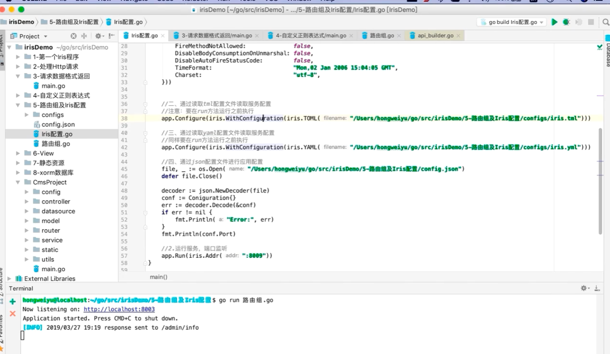Image resolution: width=610 pixels, height=354 pixels.
Task: Open Project panel gear settings
Action: [99, 36]
